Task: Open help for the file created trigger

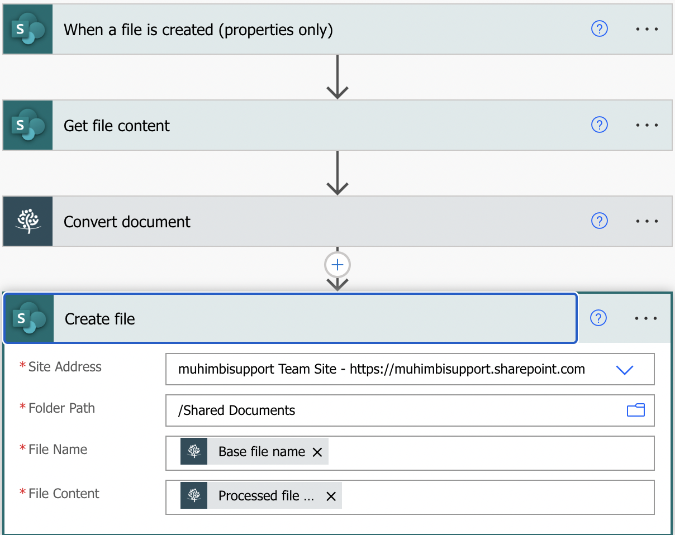Action: tap(600, 29)
